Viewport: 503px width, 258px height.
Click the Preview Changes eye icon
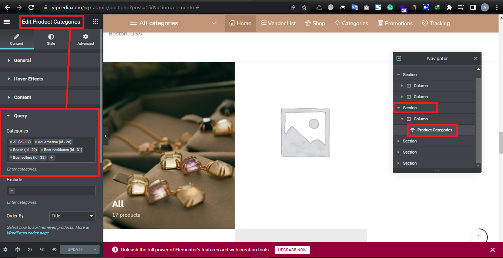54,250
